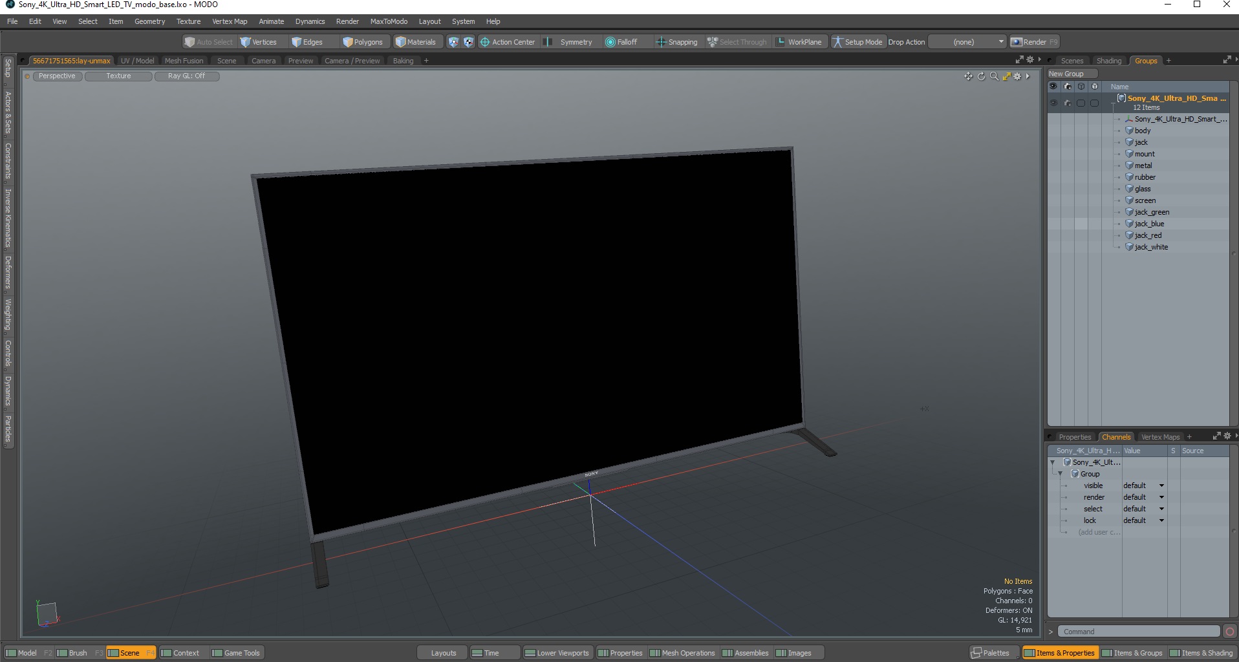The width and height of the screenshot is (1239, 662).
Task: Open WorkPlane options
Action: (x=799, y=42)
